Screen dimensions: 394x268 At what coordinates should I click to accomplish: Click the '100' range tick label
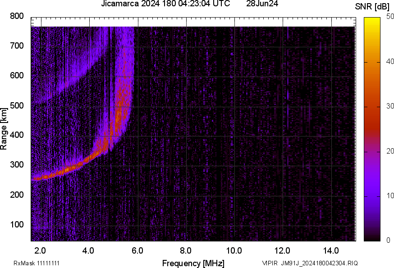pyautogui.click(x=17, y=224)
